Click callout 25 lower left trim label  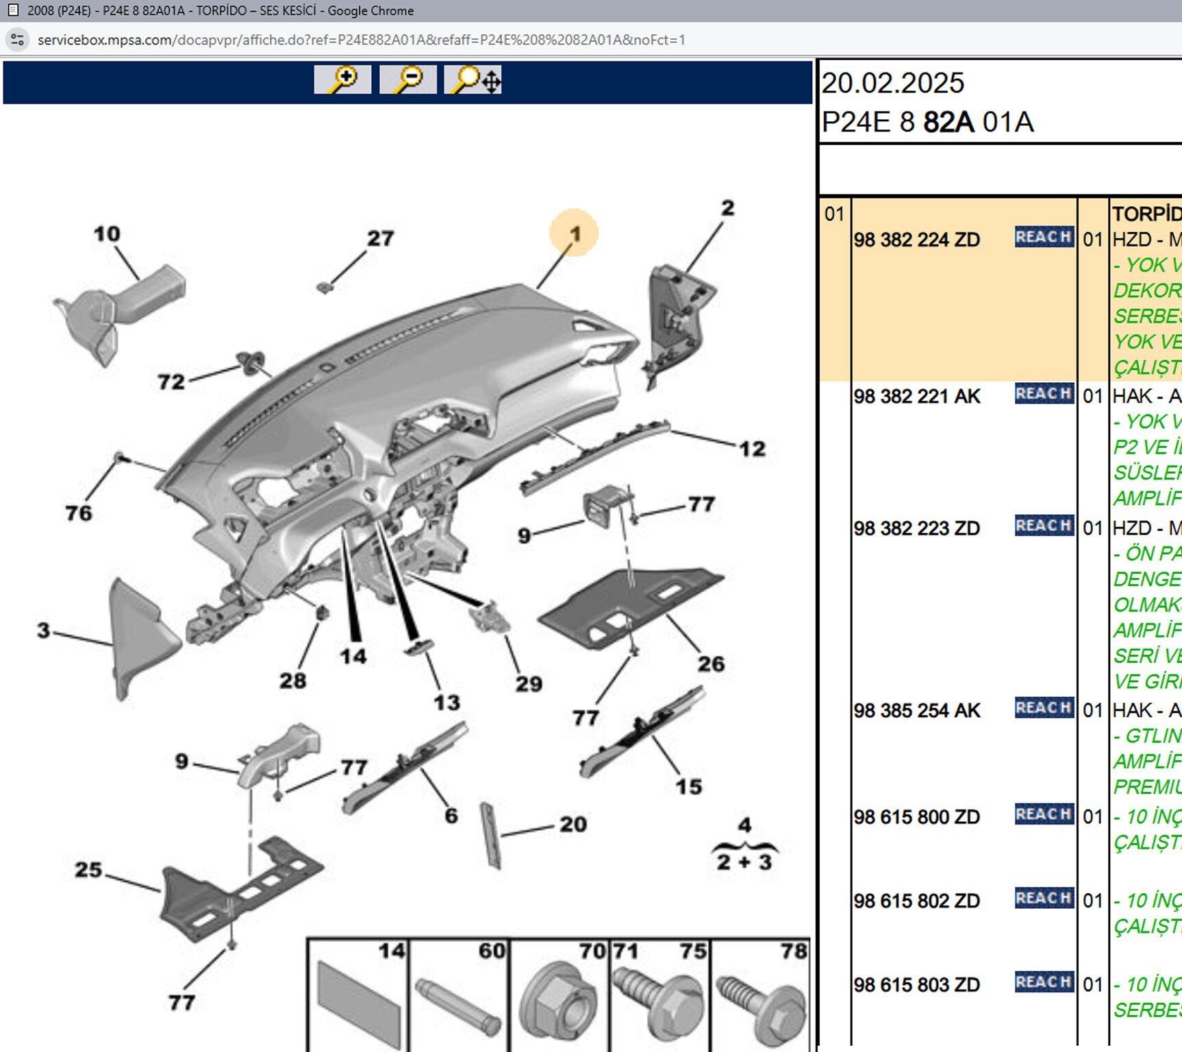click(88, 870)
